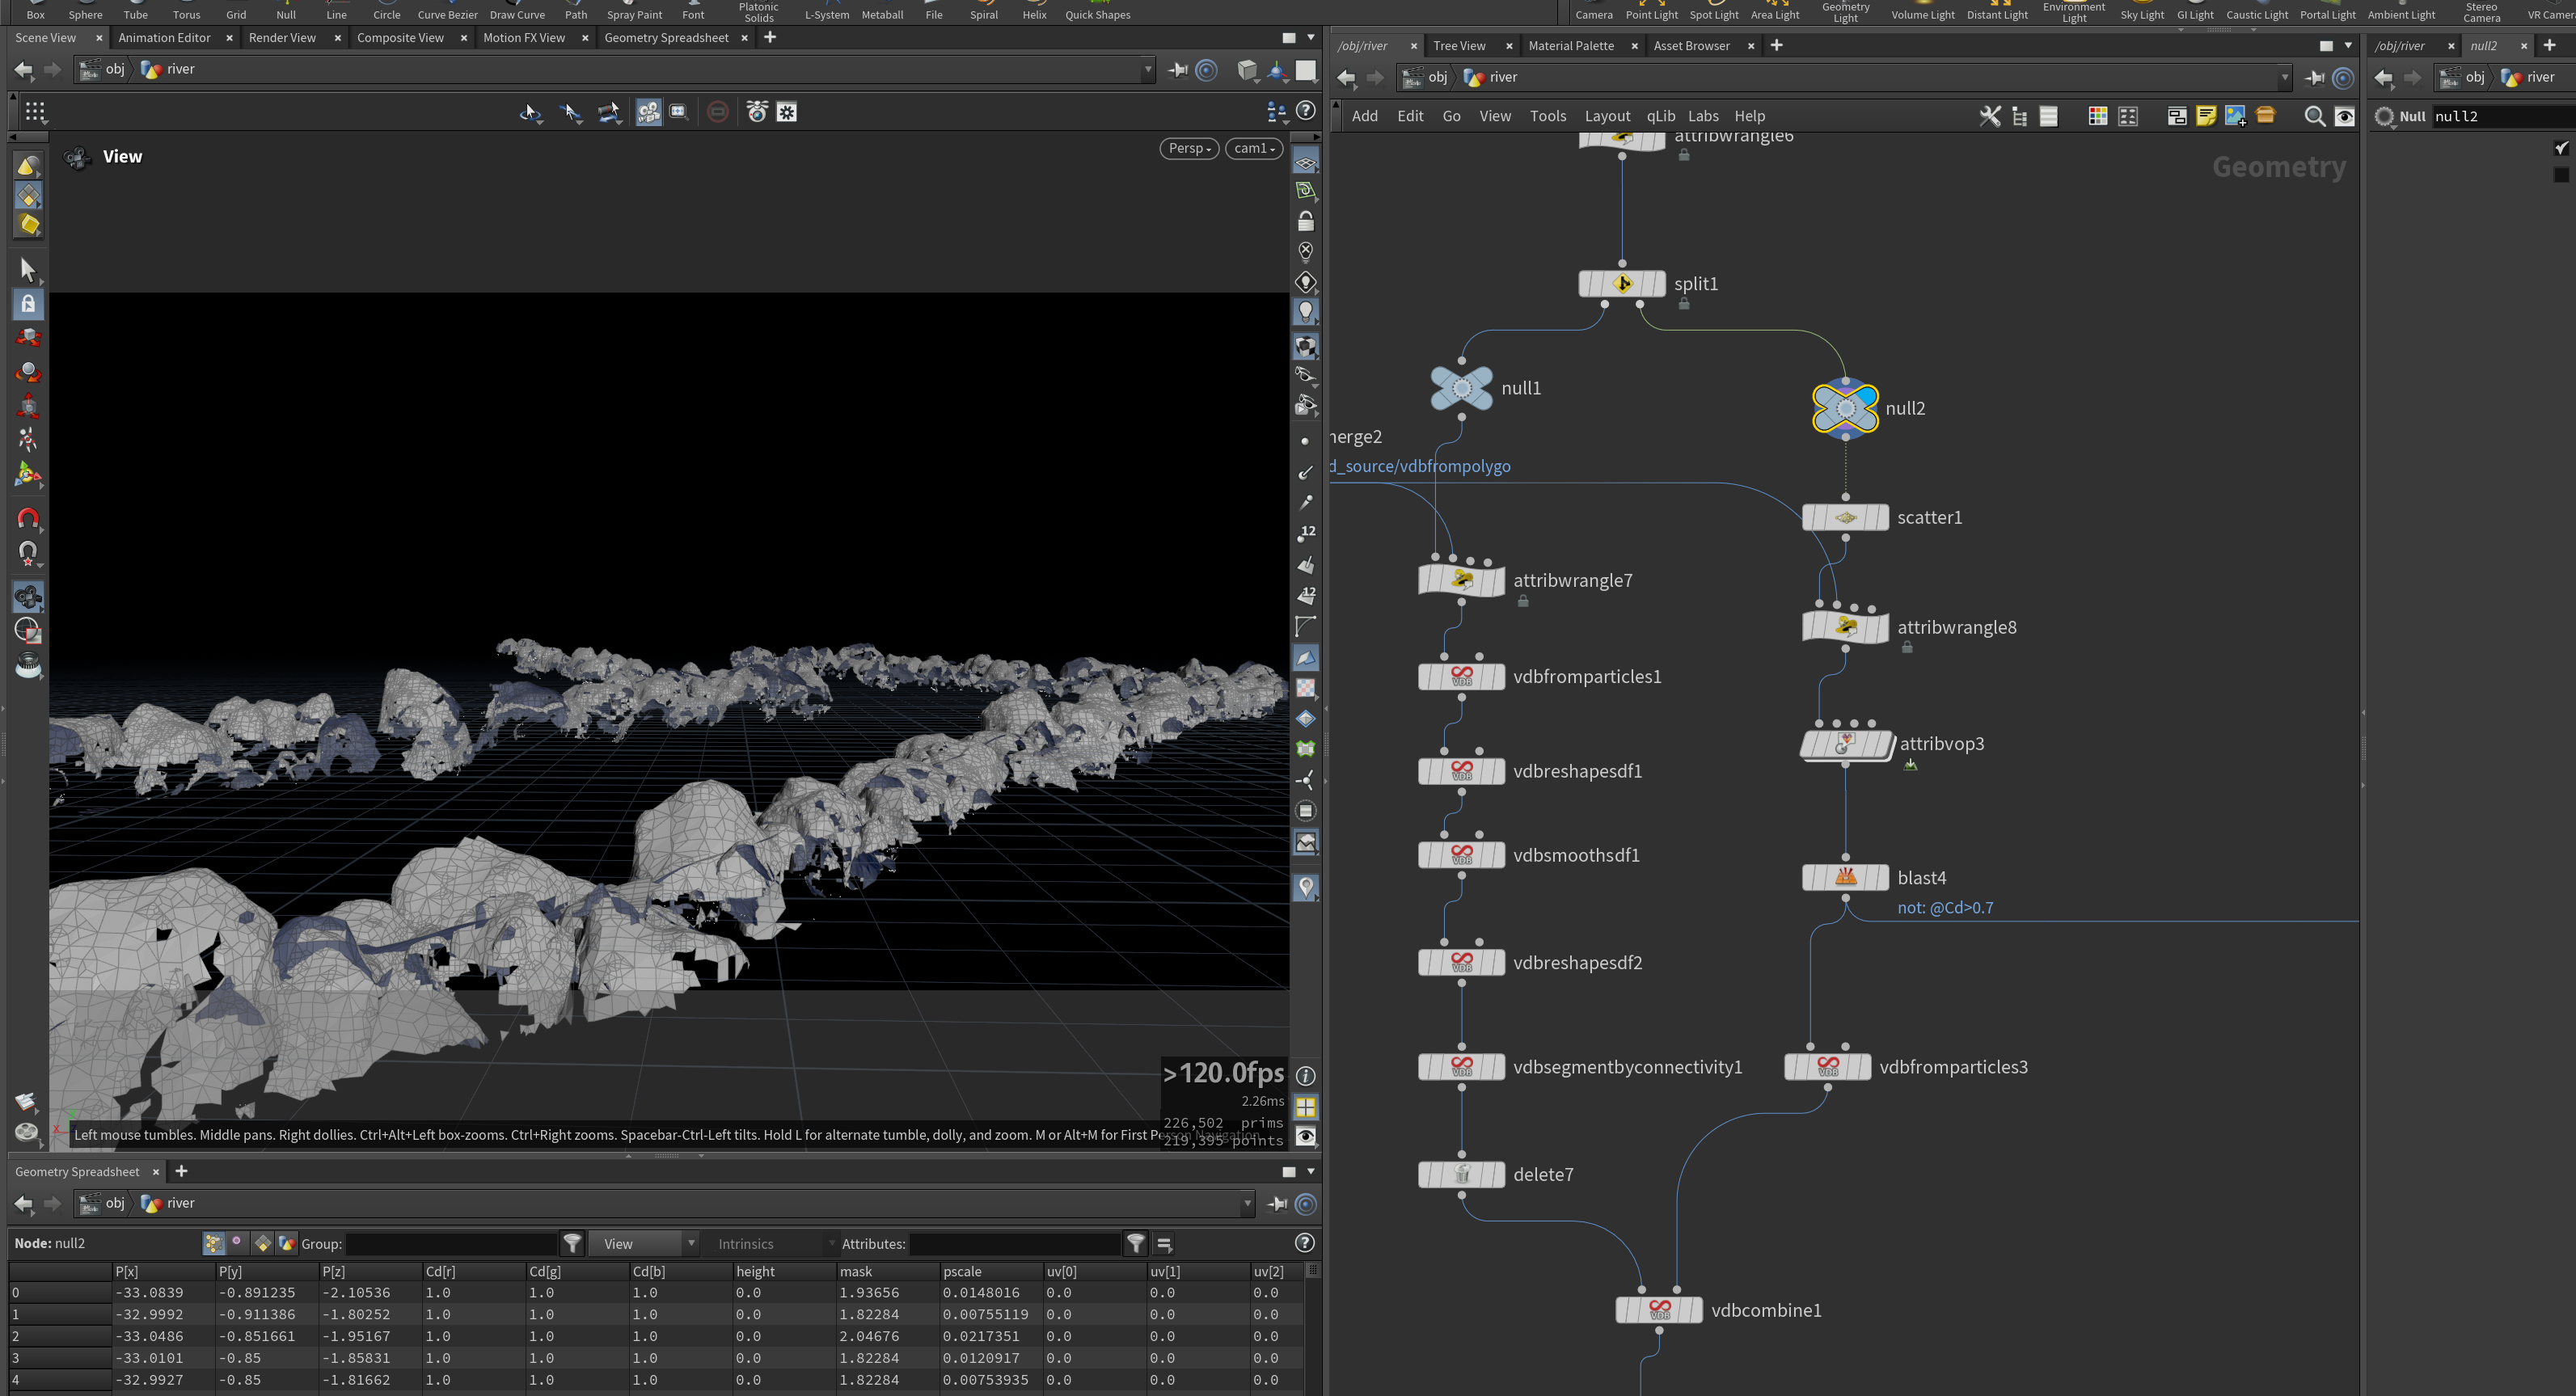Click the split1 node icon
Viewport: 2576px width, 1396px height.
[1621, 284]
